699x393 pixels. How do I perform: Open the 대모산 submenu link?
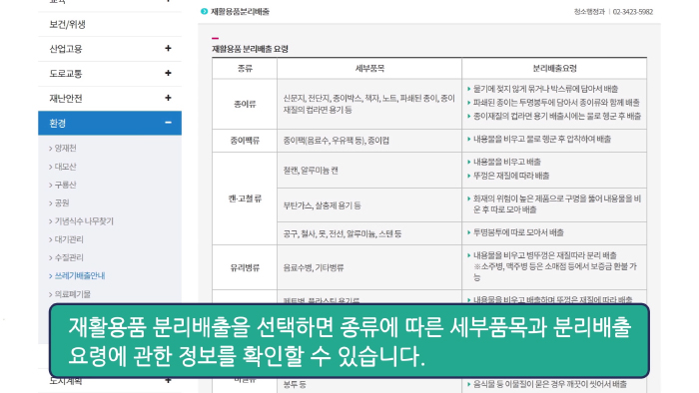point(65,167)
